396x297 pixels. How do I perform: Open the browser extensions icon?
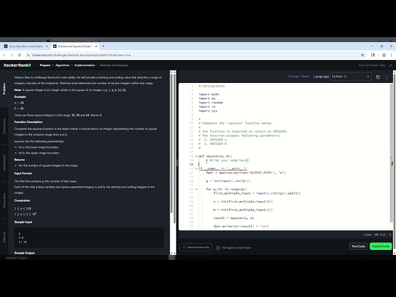coord(372,55)
